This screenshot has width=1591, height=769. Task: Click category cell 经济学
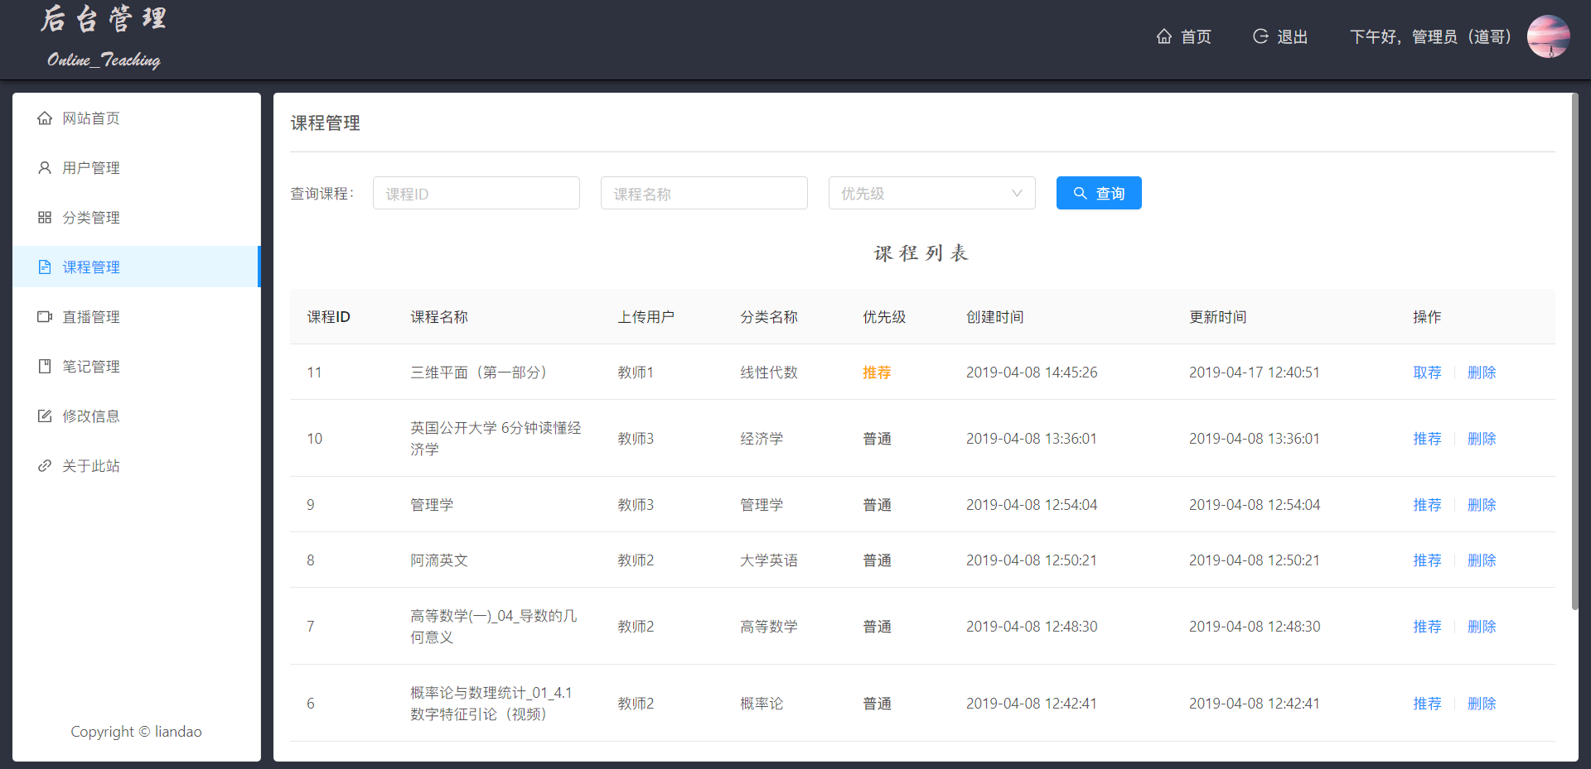tap(762, 439)
